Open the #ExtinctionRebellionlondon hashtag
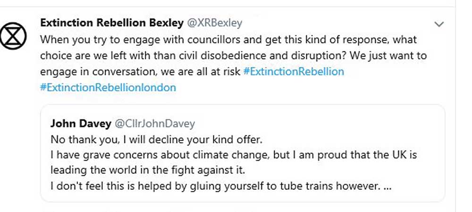This screenshot has width=472, height=212. (x=108, y=88)
